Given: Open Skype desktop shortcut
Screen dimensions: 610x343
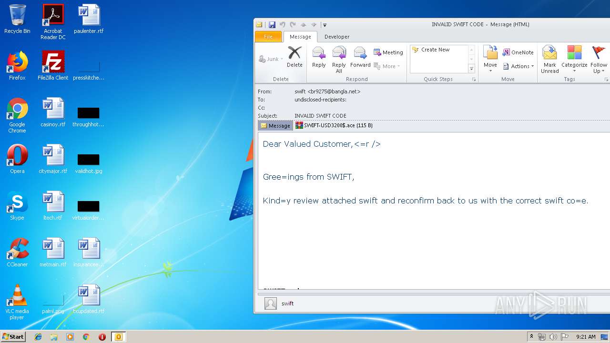Looking at the screenshot, I should pos(17,206).
